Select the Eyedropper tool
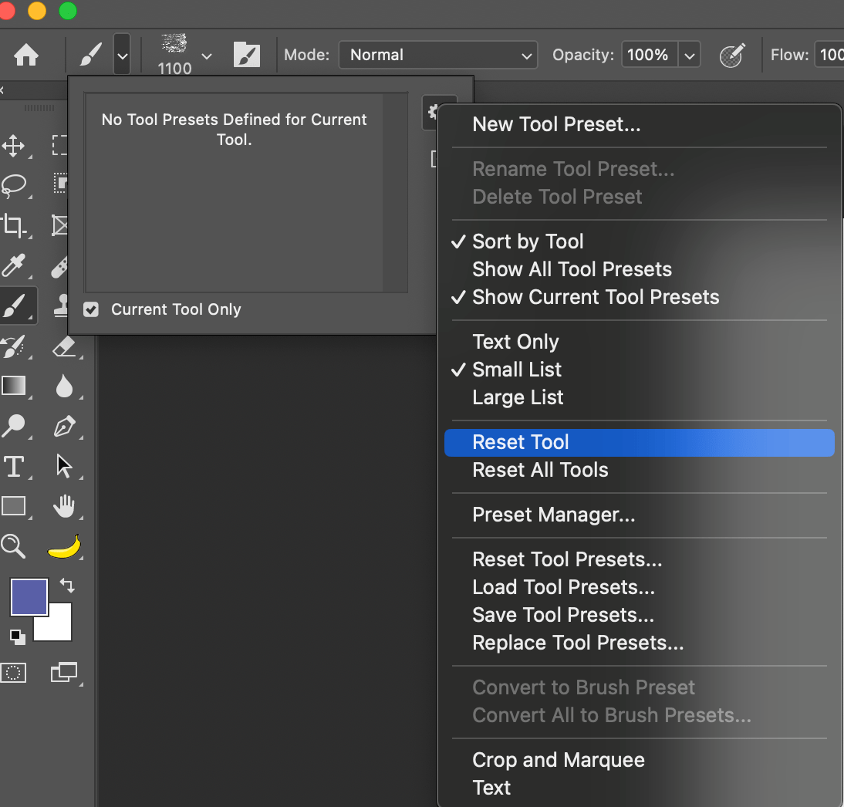 tap(14, 265)
